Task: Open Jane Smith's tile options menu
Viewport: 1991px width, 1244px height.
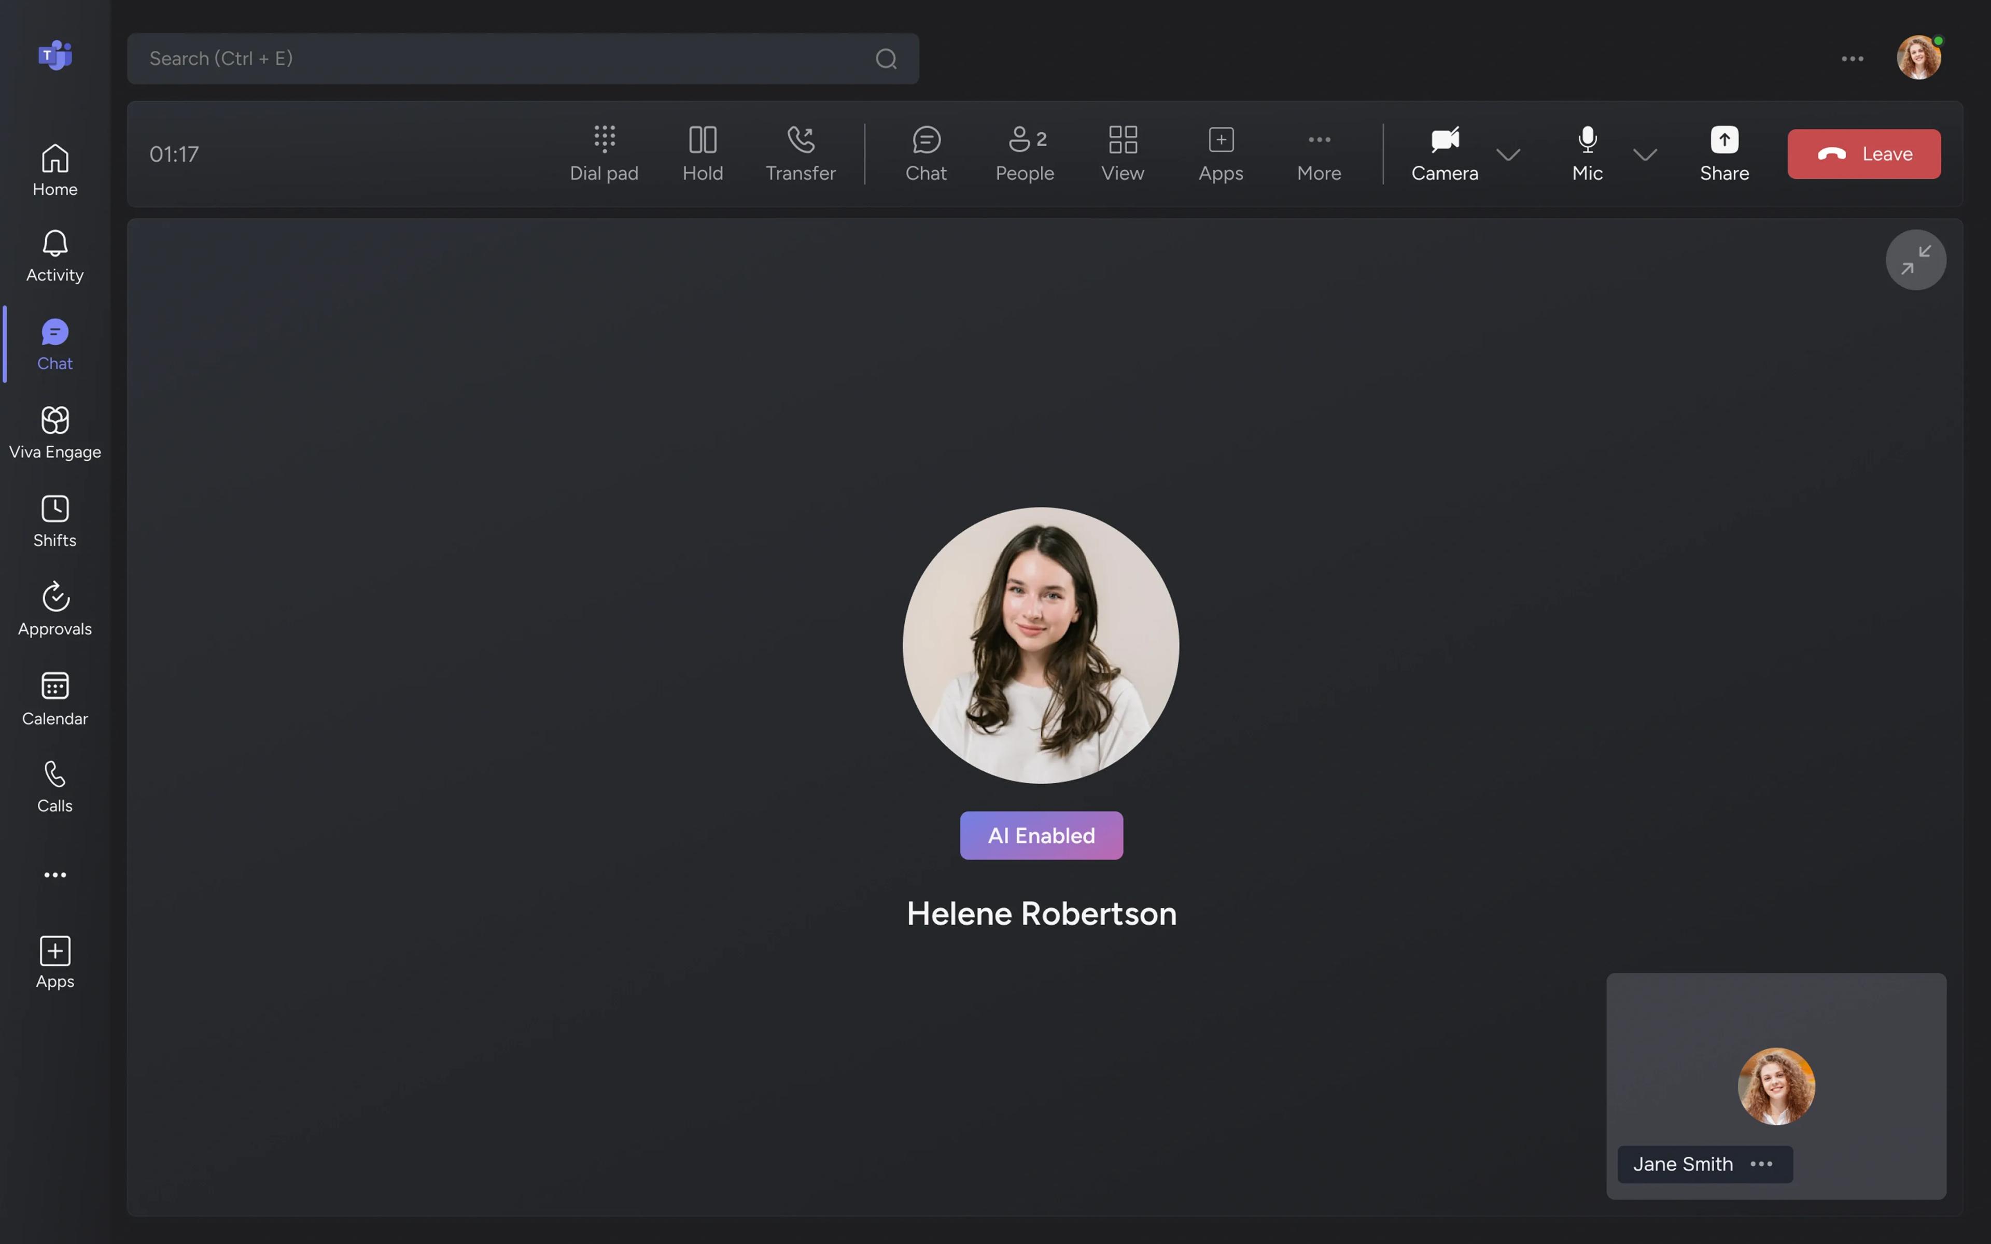Action: (x=1761, y=1163)
